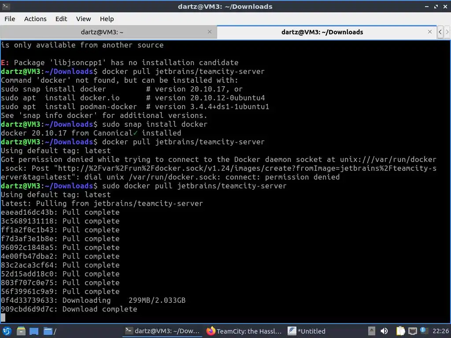The image size is (451, 338).
Task: Click the '83c2aca3cf64: Pull complete' line
Action: click(60, 265)
